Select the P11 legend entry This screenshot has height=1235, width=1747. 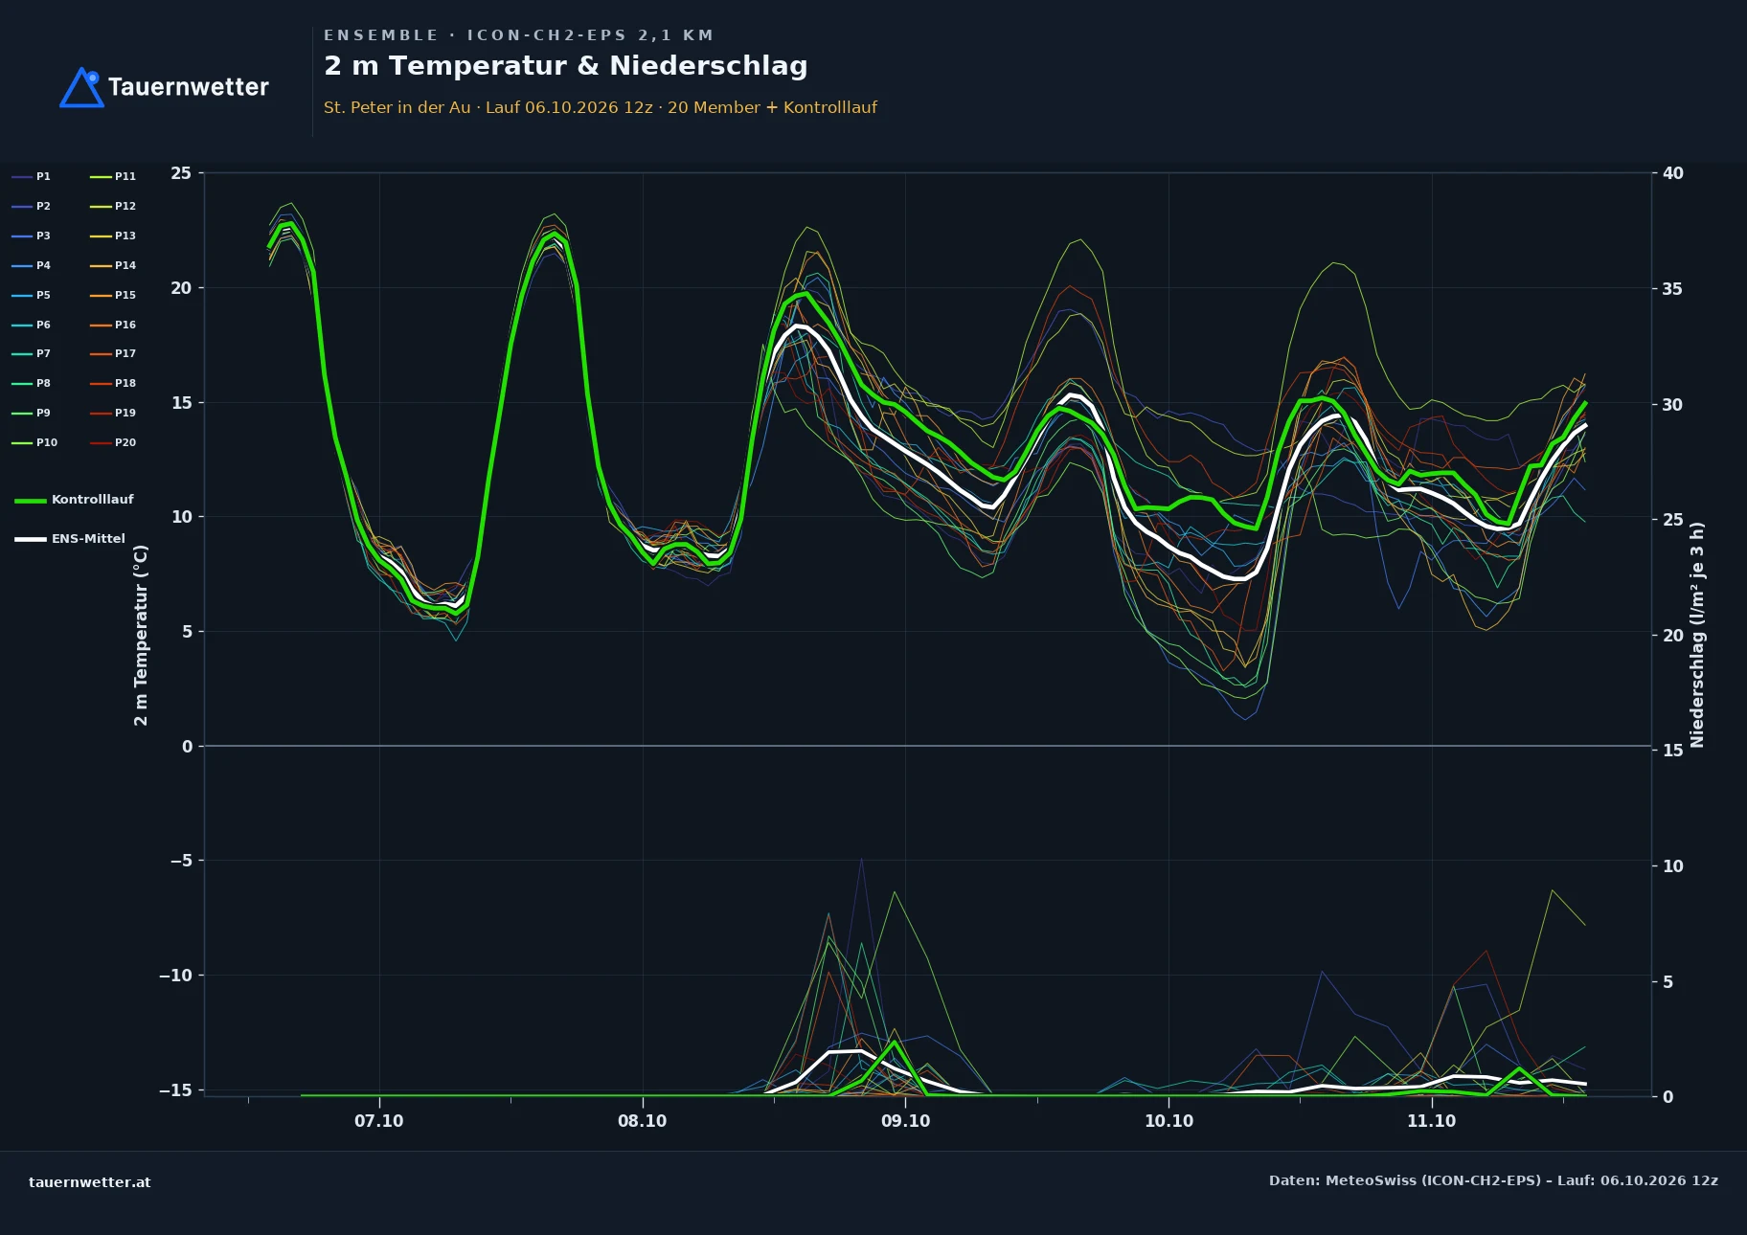tap(113, 177)
